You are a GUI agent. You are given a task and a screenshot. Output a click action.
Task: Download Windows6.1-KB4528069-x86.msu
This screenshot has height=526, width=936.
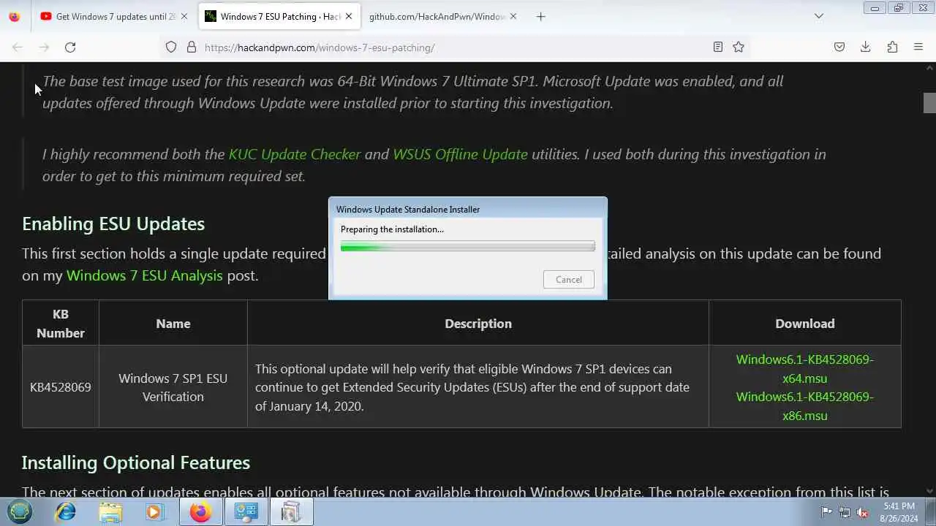click(804, 406)
